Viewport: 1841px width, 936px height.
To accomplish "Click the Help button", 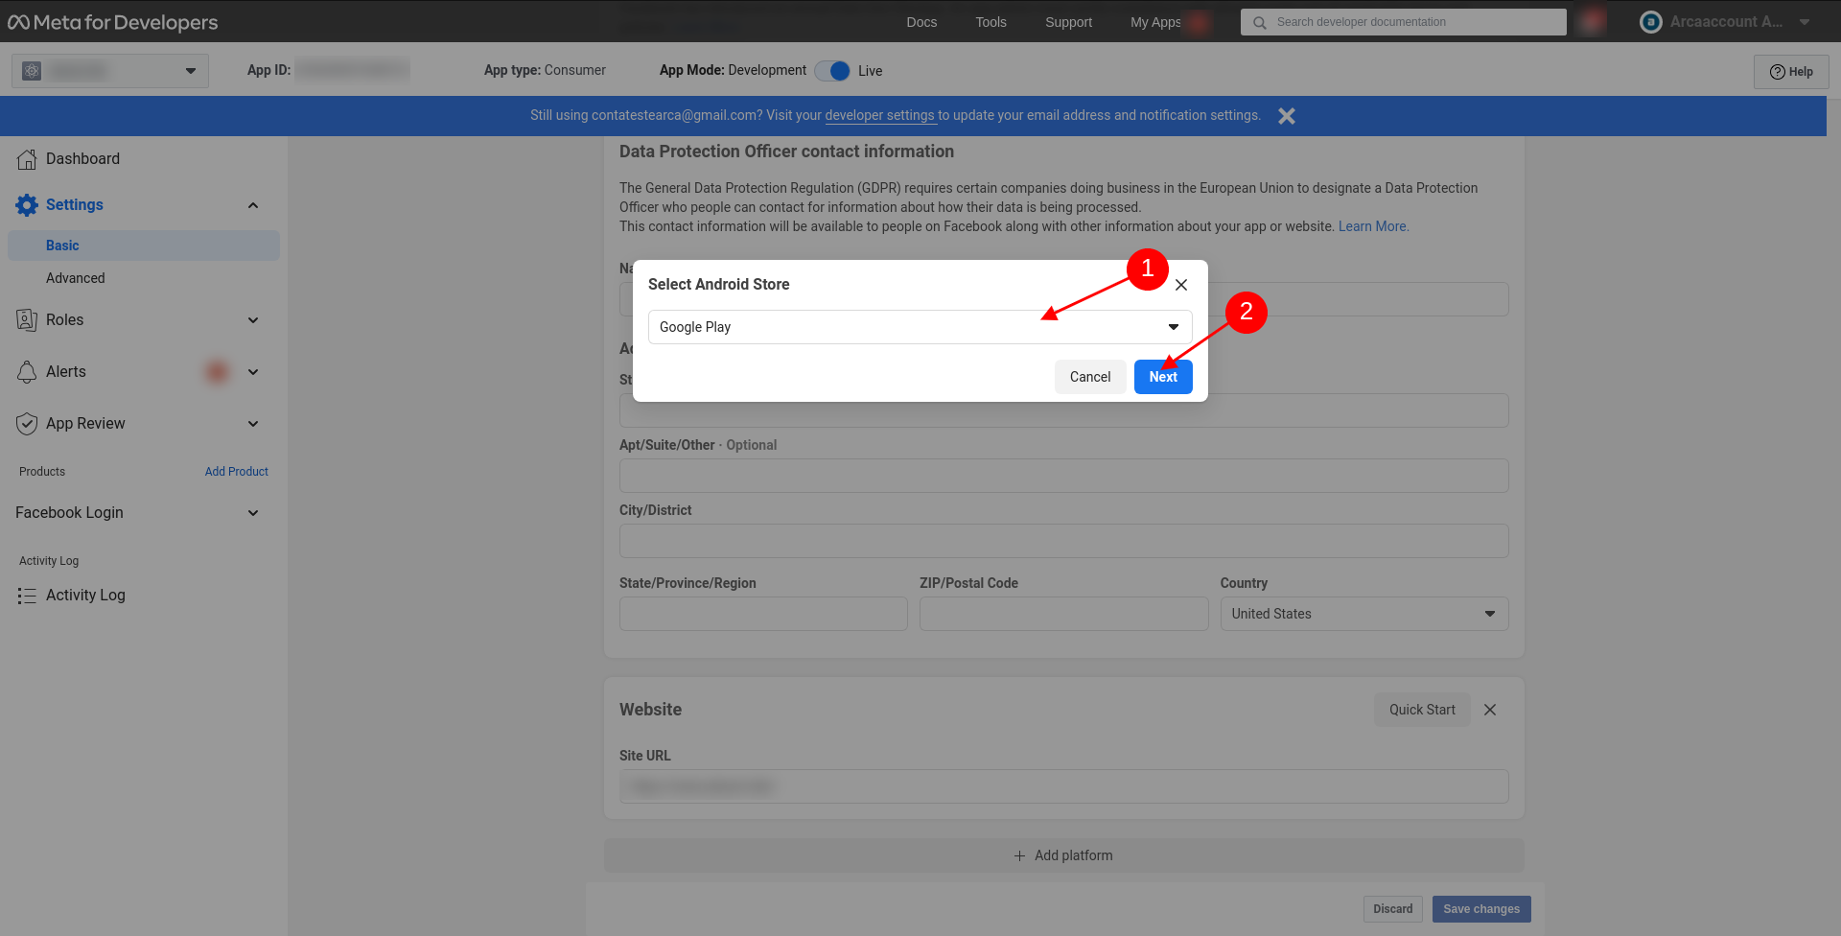I will (1791, 72).
